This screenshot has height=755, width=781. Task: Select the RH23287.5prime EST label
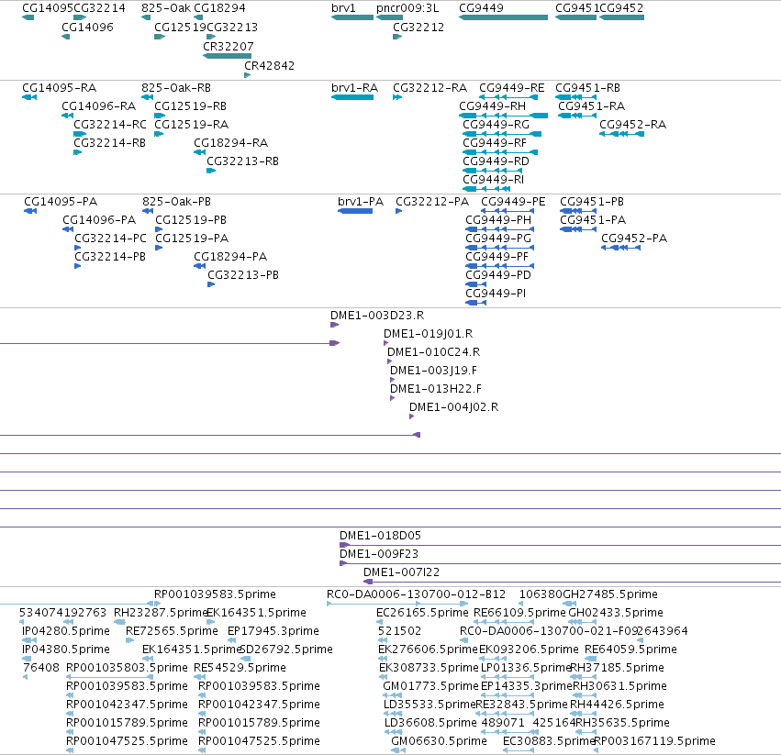tap(161, 613)
